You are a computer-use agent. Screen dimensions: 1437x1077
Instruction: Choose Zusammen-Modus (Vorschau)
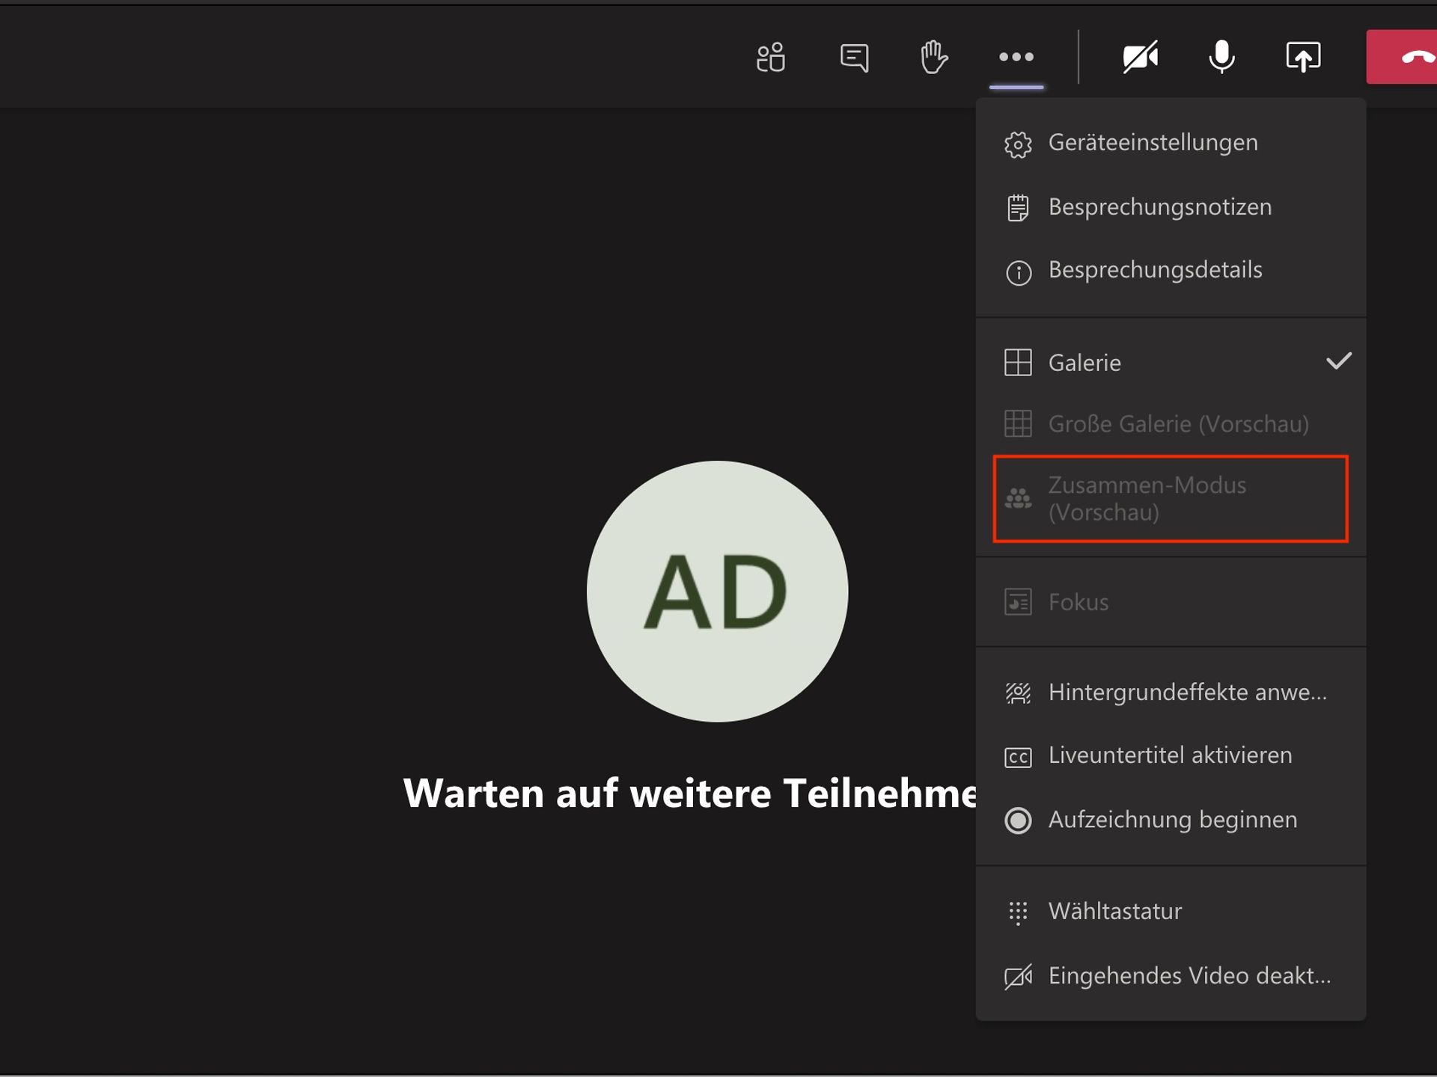1148,498
